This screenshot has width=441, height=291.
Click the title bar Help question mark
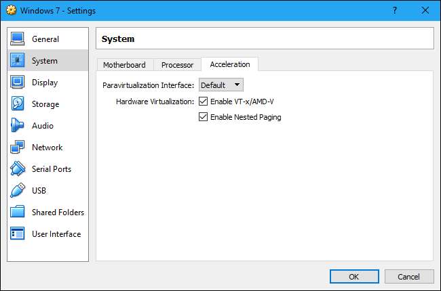pyautogui.click(x=394, y=11)
